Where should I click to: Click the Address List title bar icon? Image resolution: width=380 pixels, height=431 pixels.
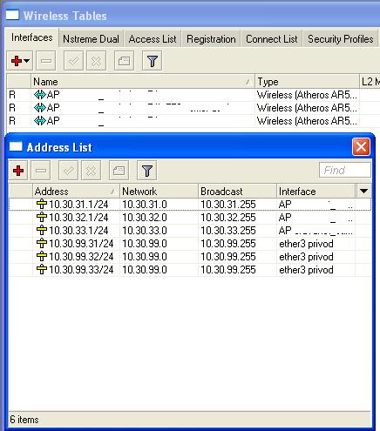click(x=16, y=146)
